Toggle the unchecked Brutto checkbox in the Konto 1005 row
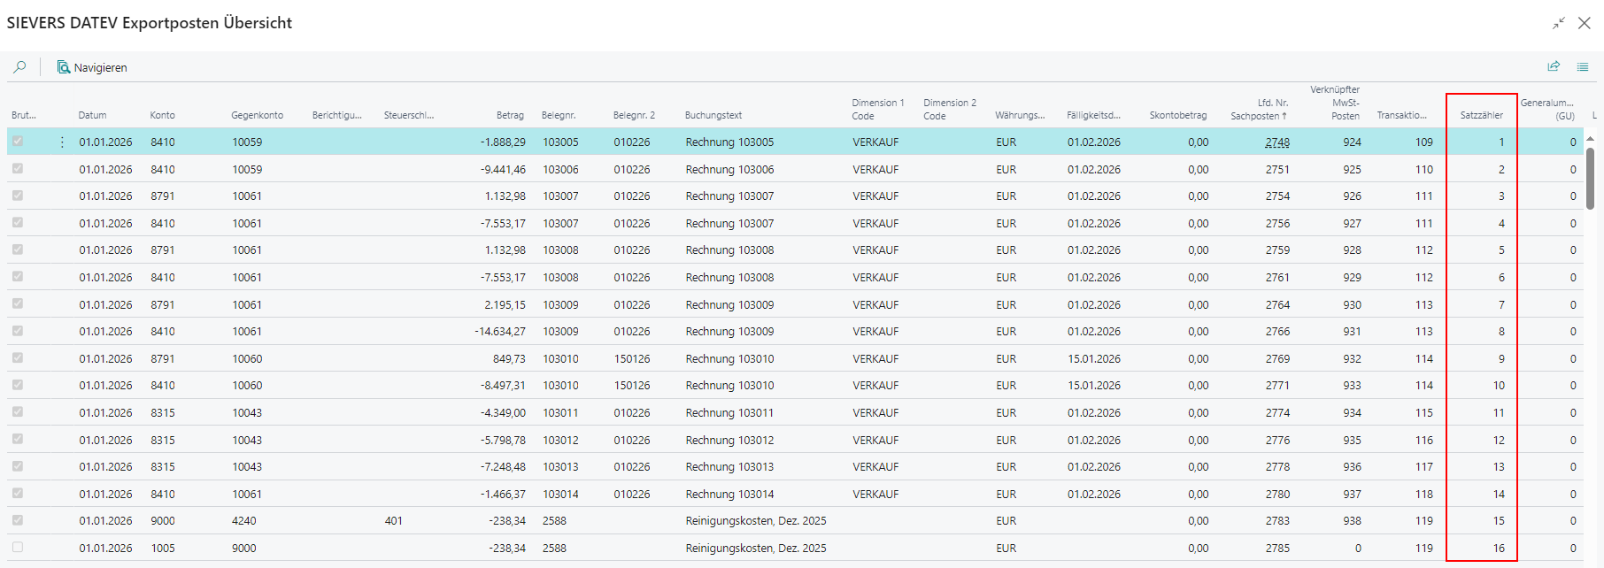Screen dimensions: 1604x568 pyautogui.click(x=18, y=548)
